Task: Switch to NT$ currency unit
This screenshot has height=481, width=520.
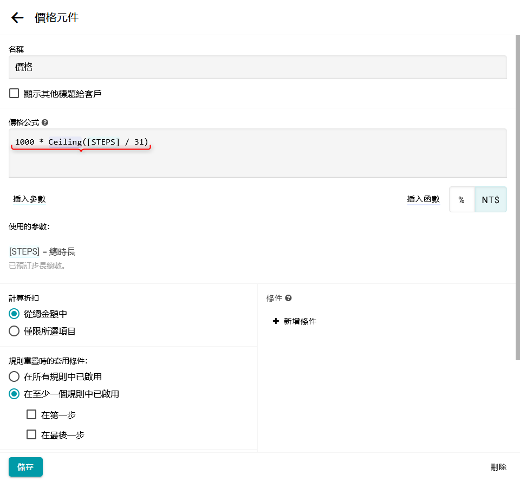Action: pos(490,200)
